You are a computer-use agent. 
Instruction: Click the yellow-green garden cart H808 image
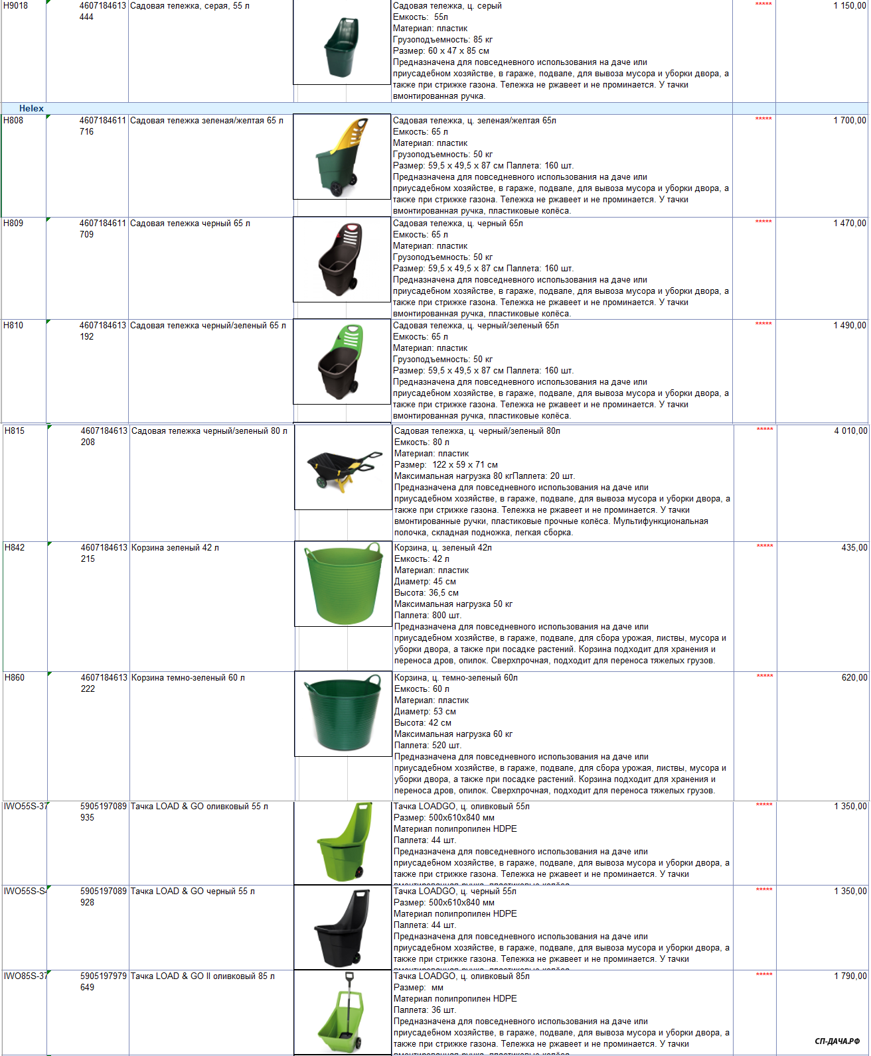tap(342, 157)
